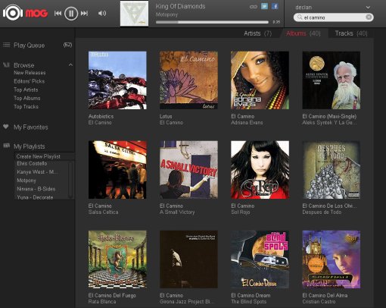Open The Blind Spots album cover
The height and width of the screenshot is (308, 386).
click(x=260, y=259)
